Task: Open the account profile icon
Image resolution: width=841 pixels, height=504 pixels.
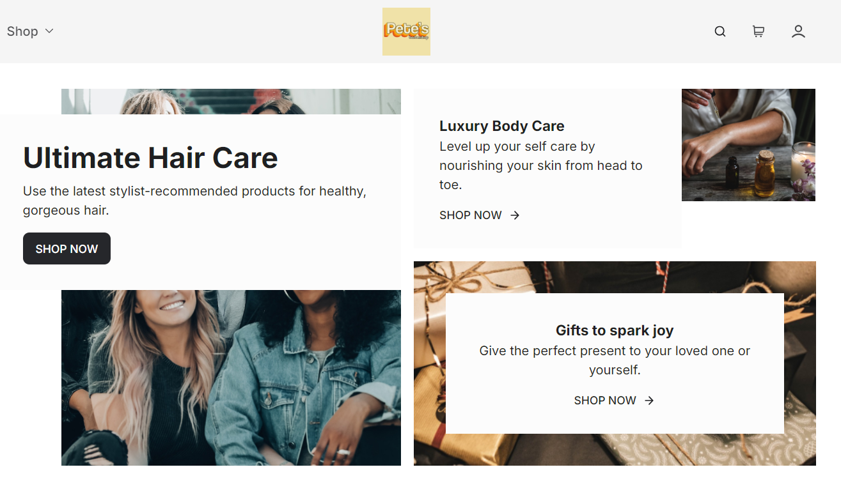Action: [798, 31]
